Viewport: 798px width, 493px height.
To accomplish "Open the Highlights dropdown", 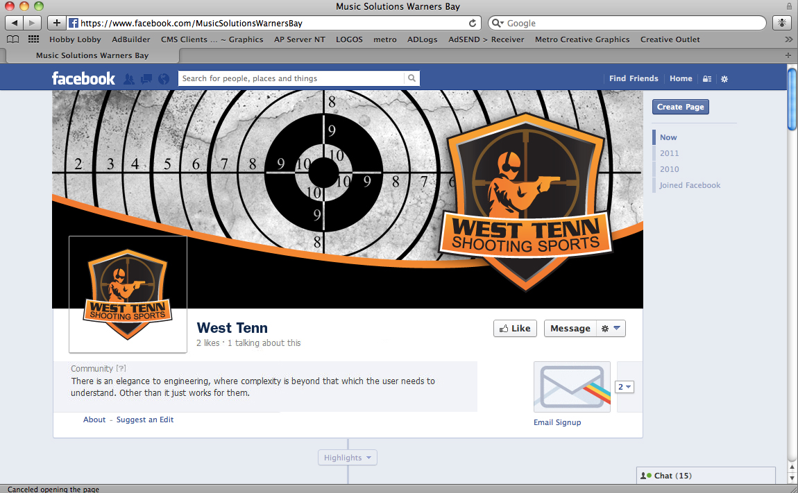I will click(348, 458).
